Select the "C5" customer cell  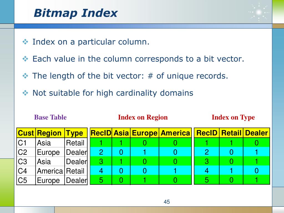(26, 180)
